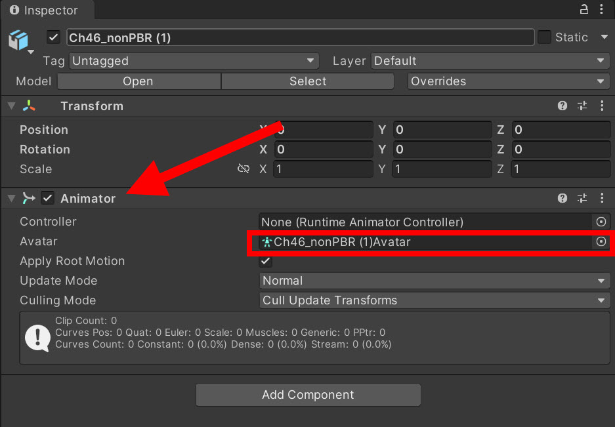Click the Apply Root Motion label
The image size is (615, 427).
point(72,261)
